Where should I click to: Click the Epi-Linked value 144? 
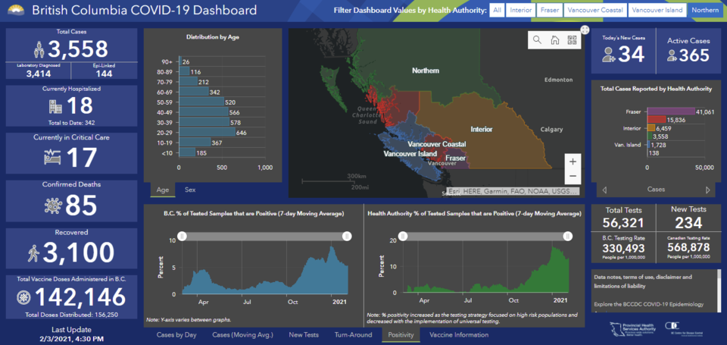click(105, 73)
